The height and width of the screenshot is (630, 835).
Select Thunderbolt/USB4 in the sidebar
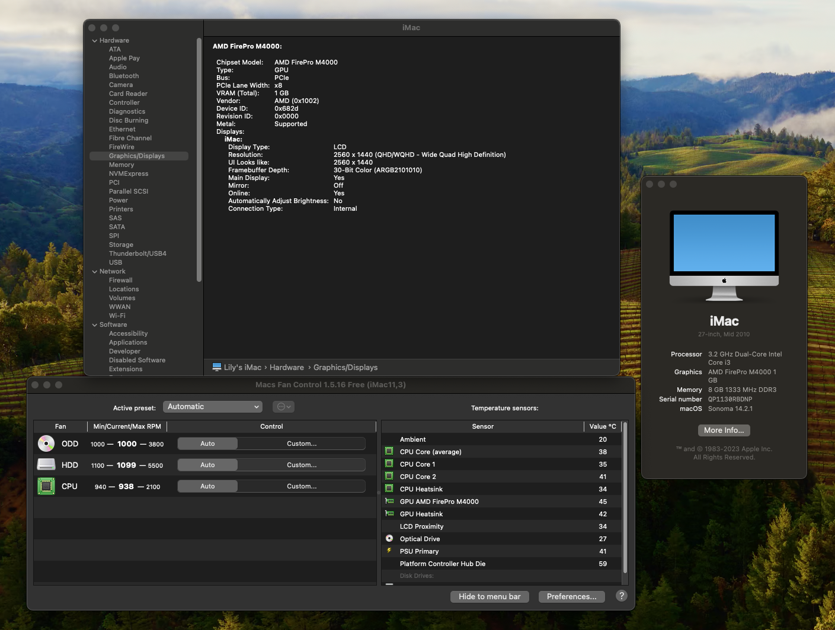[137, 254]
